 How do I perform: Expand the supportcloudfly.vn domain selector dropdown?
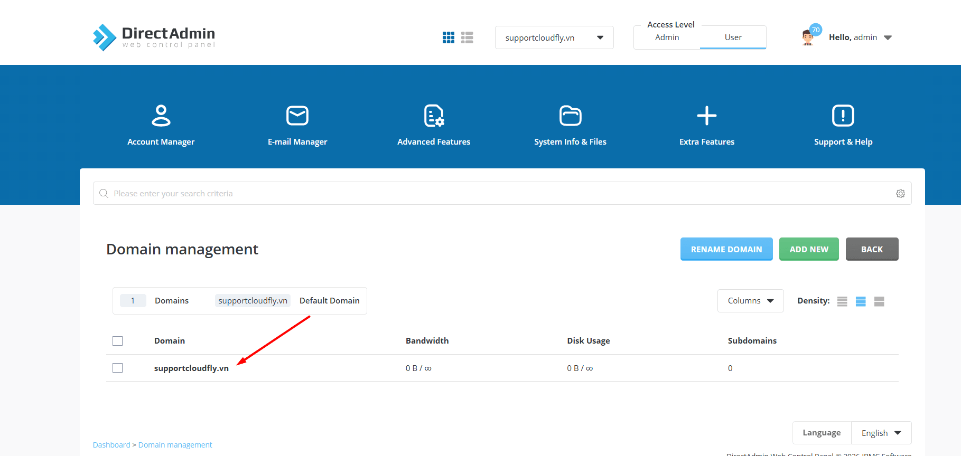pyautogui.click(x=554, y=37)
